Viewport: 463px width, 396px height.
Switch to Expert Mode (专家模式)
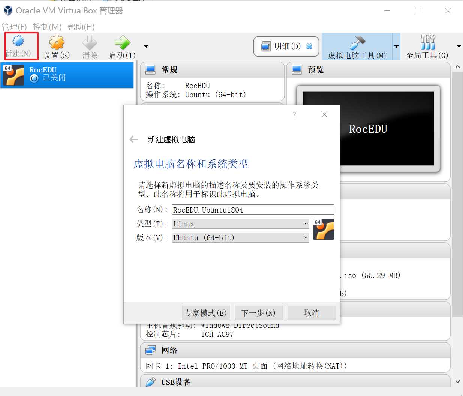click(206, 313)
